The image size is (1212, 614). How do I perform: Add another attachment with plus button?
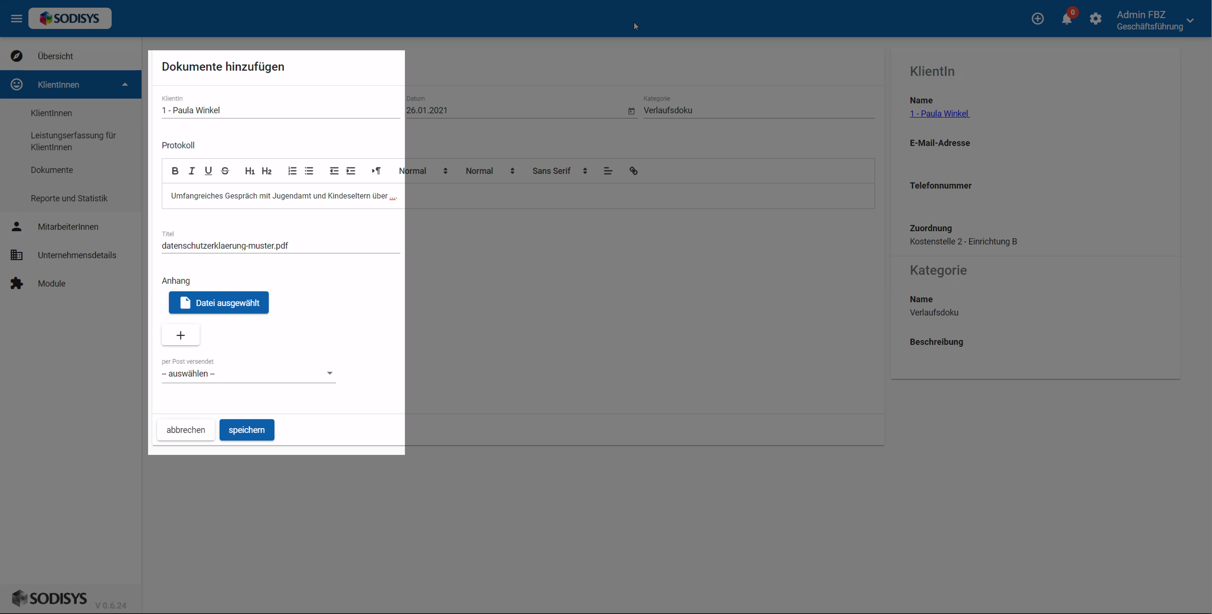click(181, 335)
